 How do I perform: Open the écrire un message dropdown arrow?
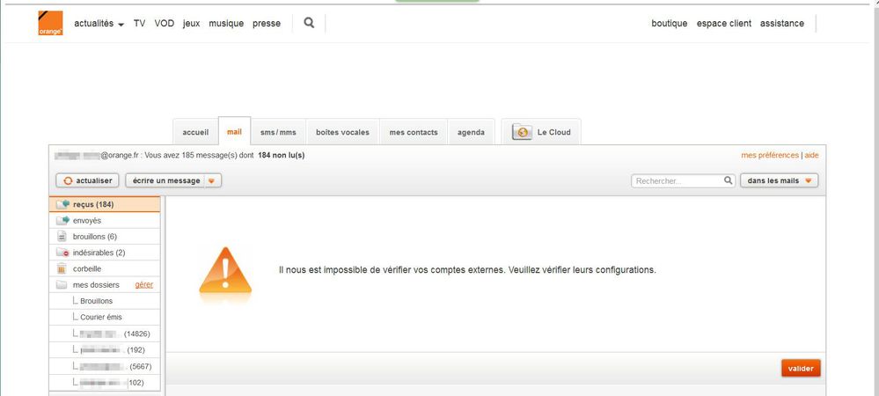(x=211, y=180)
